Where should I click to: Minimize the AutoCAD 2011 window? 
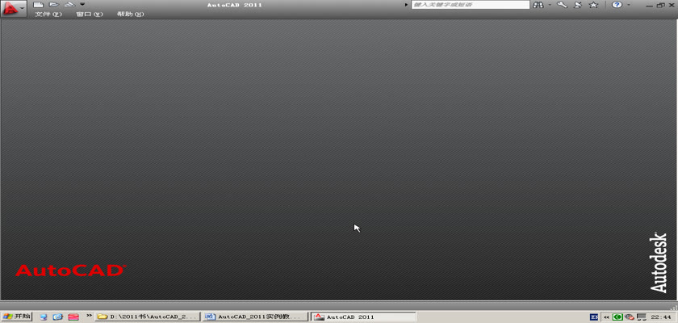[650, 5]
